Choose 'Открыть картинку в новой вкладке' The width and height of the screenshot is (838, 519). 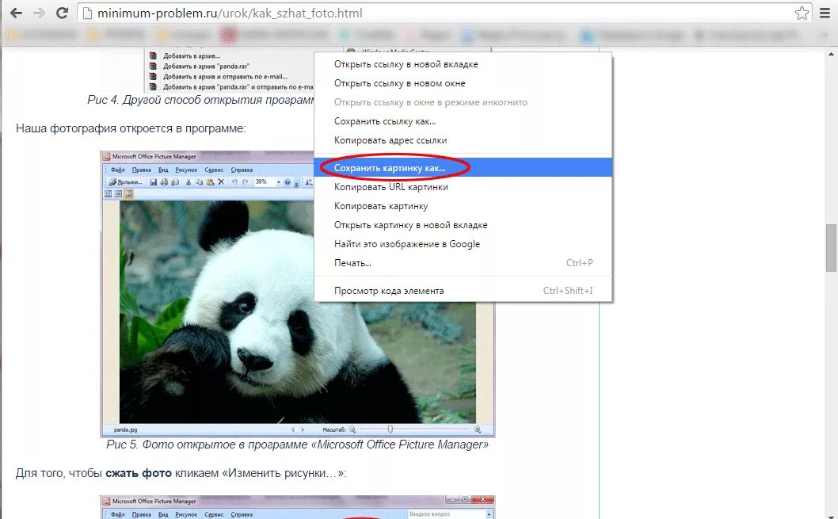(x=463, y=225)
